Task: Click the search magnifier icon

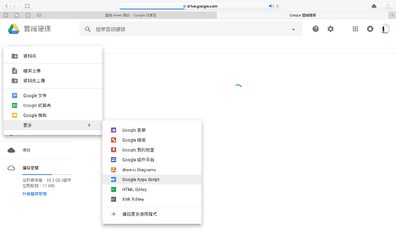Action: (88, 29)
